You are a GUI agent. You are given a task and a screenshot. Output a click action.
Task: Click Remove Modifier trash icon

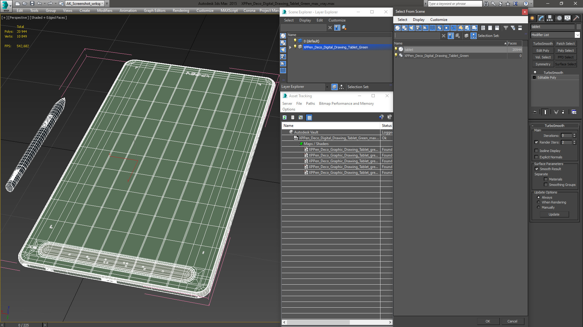(563, 112)
